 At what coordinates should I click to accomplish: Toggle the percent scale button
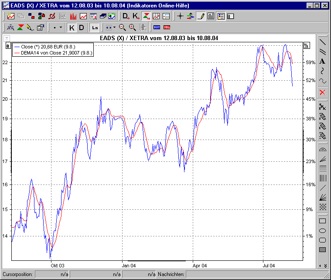click(307, 45)
